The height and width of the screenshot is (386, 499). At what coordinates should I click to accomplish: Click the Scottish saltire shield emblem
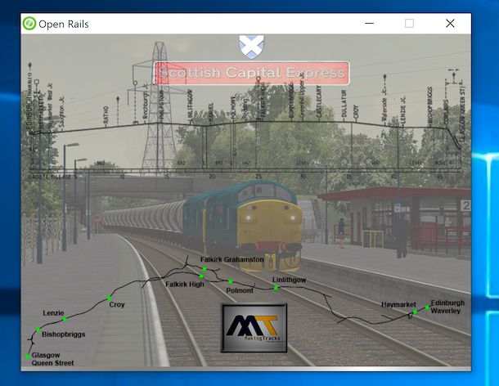coord(251,47)
